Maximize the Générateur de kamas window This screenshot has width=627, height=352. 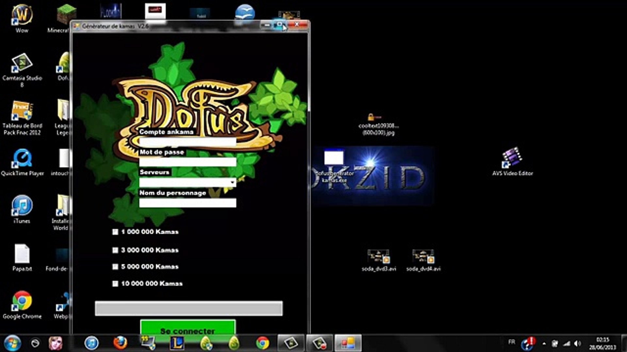[x=280, y=24]
